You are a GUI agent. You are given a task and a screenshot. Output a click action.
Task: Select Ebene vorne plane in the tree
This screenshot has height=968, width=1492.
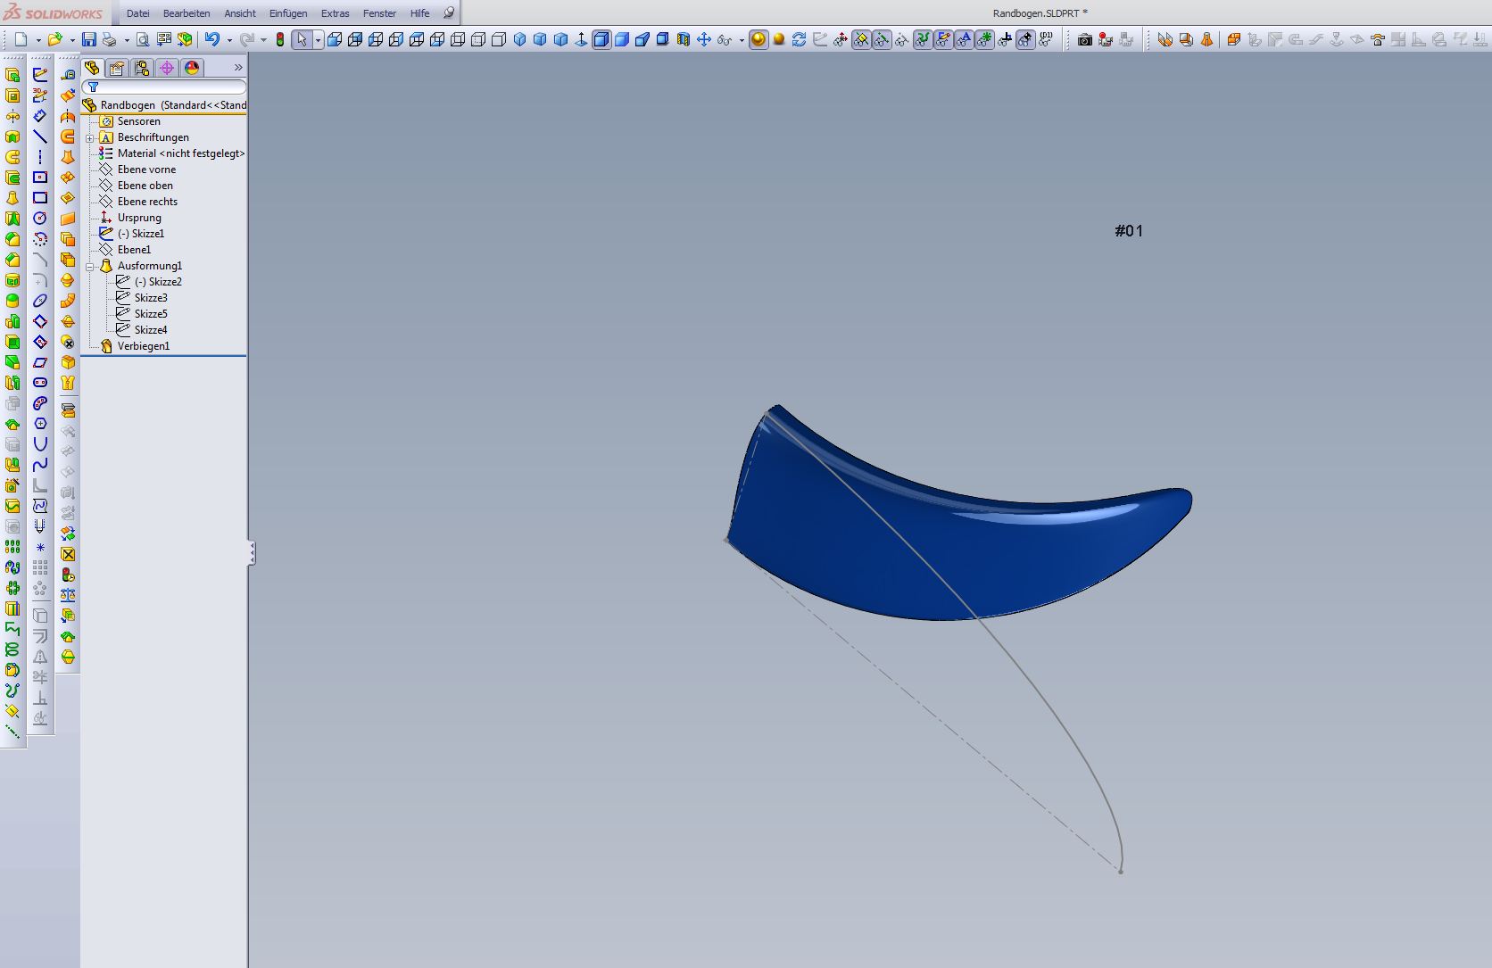pyautogui.click(x=146, y=170)
